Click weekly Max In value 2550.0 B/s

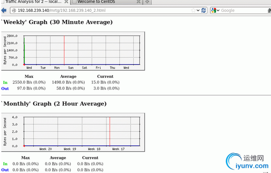[x=29, y=83]
